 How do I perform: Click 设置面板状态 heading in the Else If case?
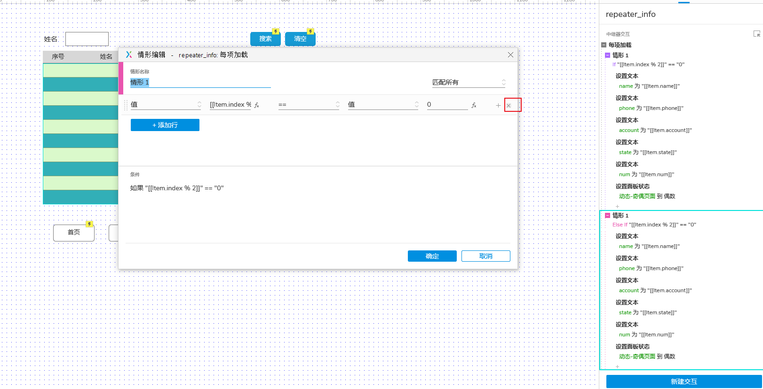click(632, 347)
